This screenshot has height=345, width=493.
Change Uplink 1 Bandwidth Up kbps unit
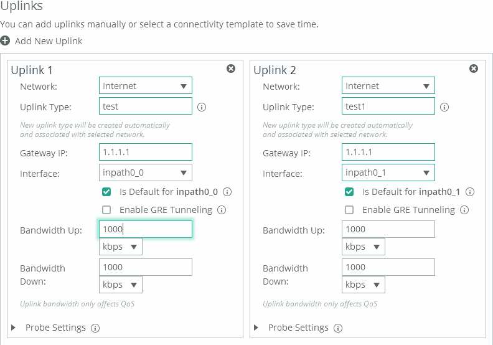121,247
